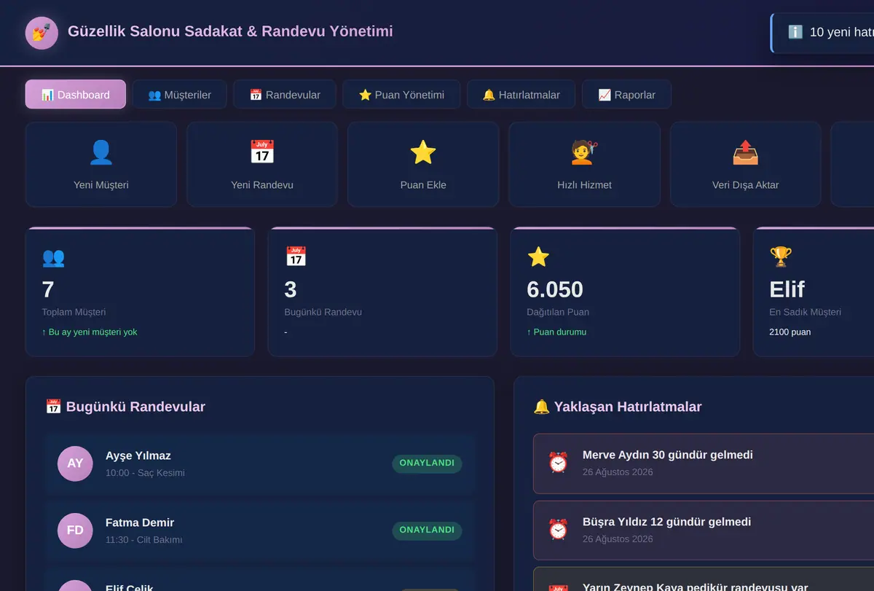Screen dimensions: 874x591
Task: Click the Veri Dışa Aktar outbox icon
Action: coord(745,152)
